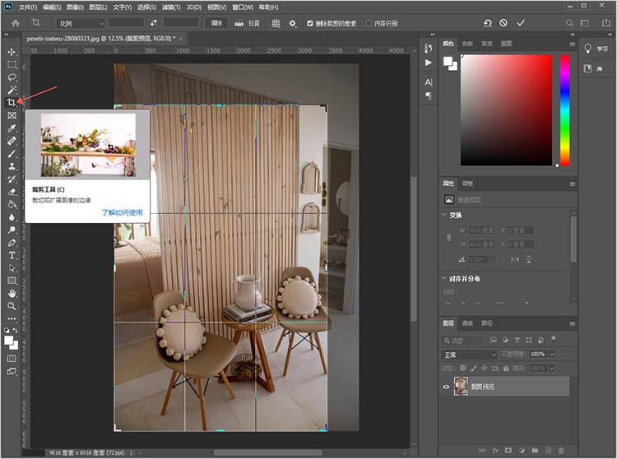Open the layer fill dropdown arrow
Image resolution: width=617 pixels, height=459 pixels.
tap(552, 369)
